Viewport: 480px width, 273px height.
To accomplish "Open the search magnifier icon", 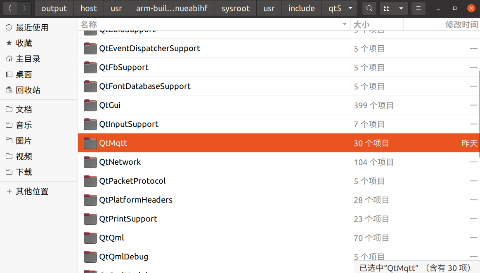I will coord(369,8).
